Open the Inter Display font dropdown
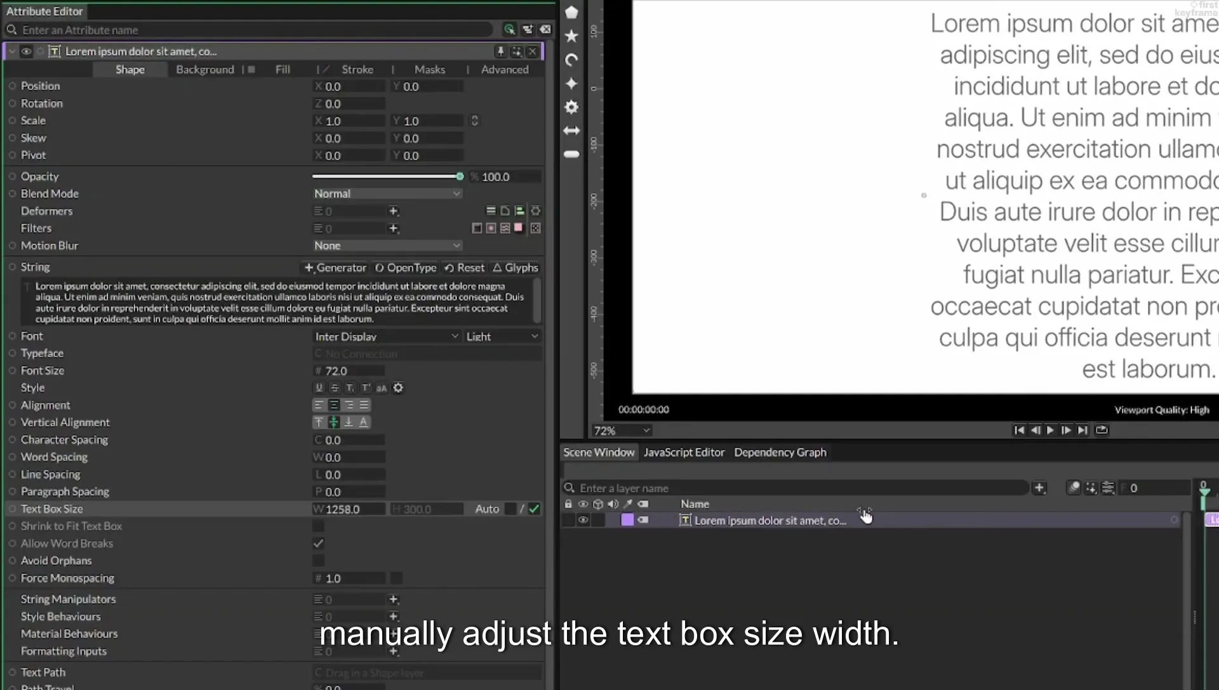 coord(387,336)
